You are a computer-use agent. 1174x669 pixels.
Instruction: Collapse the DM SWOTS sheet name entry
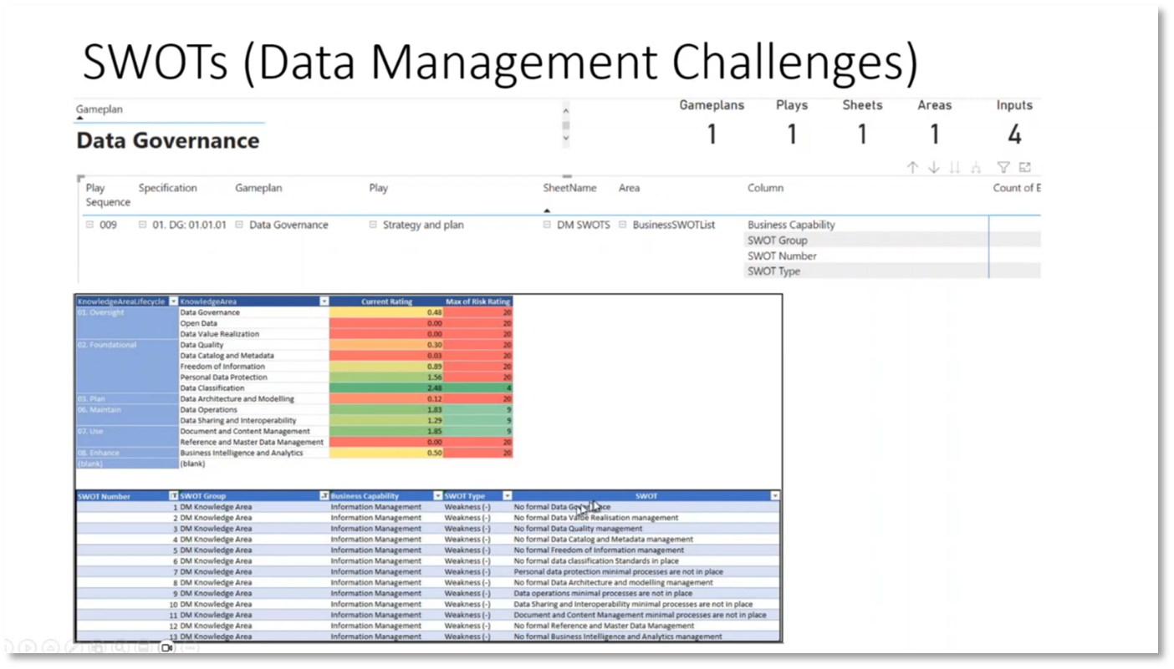[x=546, y=225]
